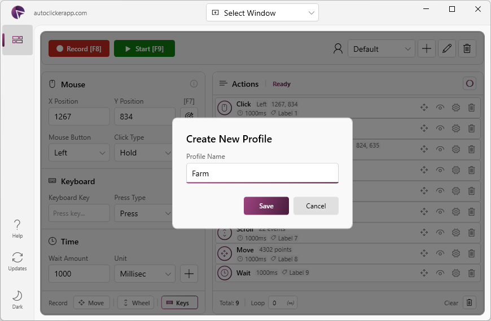Delete the Move Label 8 action
The width and height of the screenshot is (491, 321).
471,253
